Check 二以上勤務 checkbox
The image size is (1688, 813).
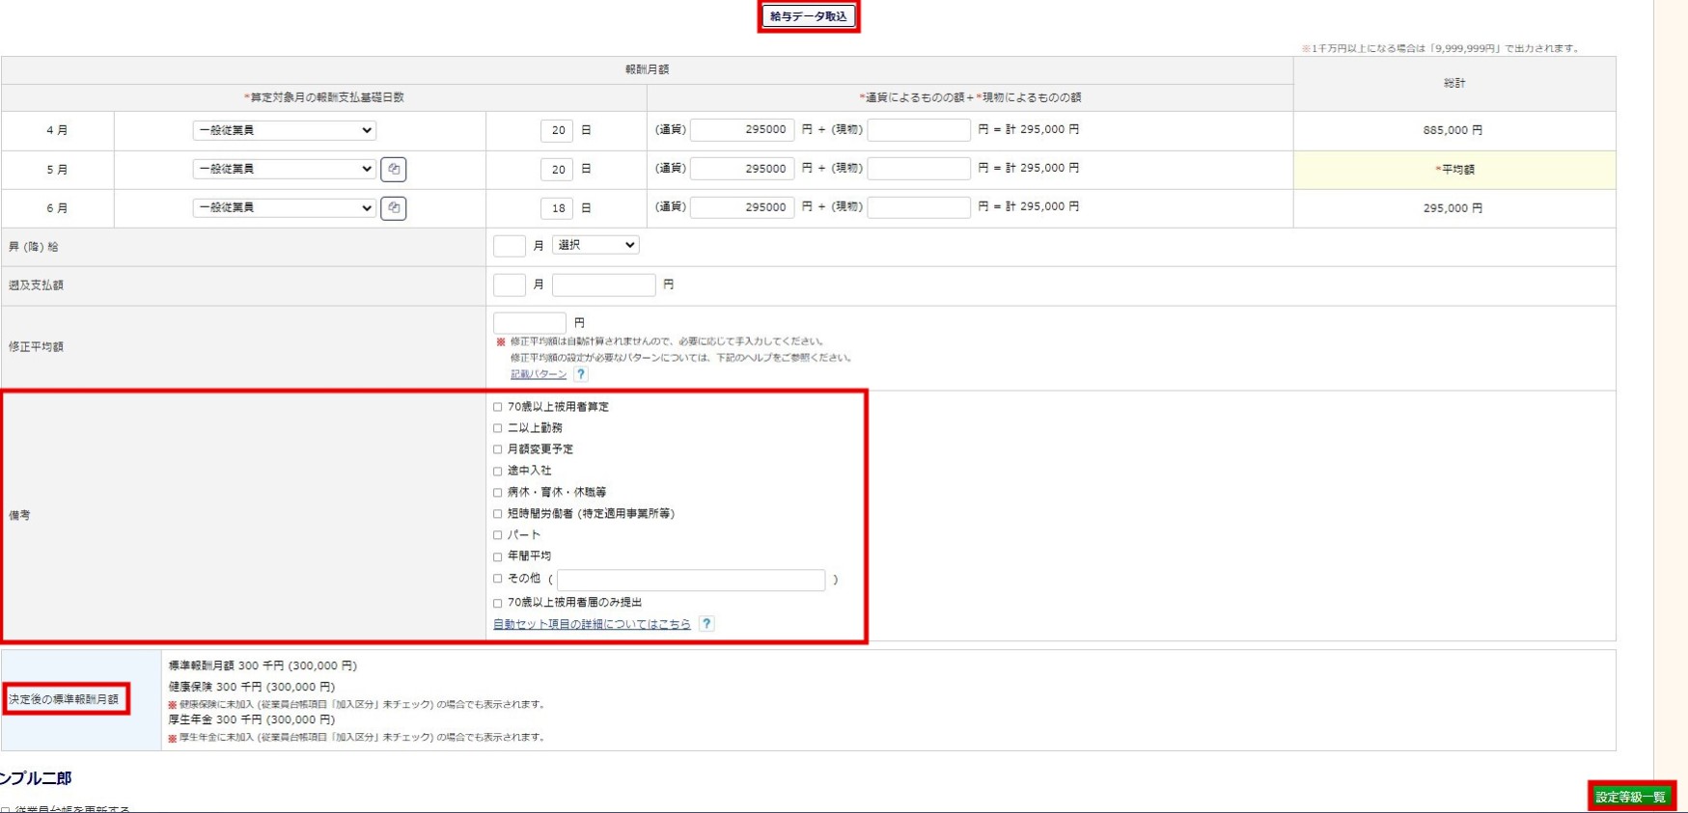coord(498,428)
